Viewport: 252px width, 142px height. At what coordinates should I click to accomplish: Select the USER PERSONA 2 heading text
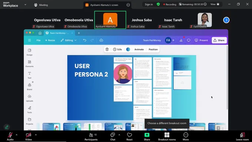point(91,70)
